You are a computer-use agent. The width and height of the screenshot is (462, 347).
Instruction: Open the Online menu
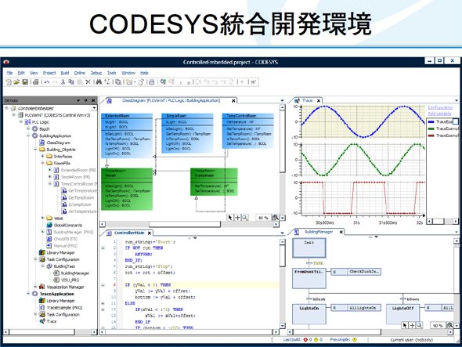[79, 73]
